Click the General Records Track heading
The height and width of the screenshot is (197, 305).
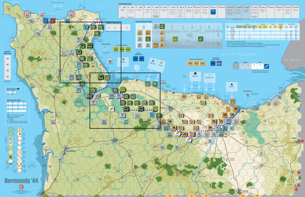point(144,21)
